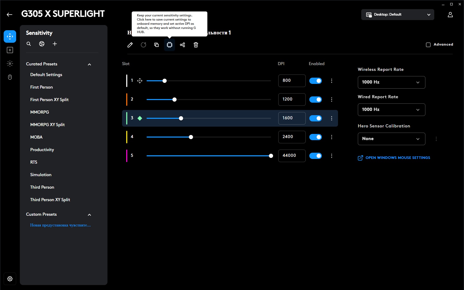Select the Default Settings preset
Image resolution: width=464 pixels, height=290 pixels.
46,75
